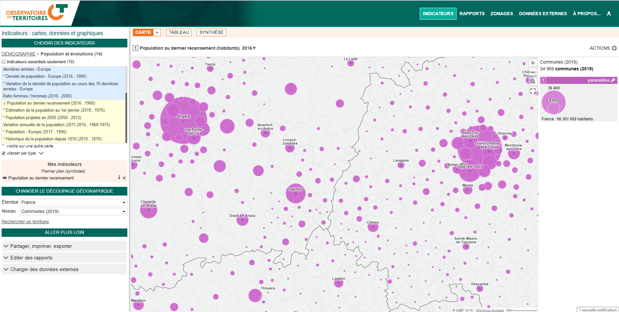Image resolution: width=619 pixels, height=312 pixels.
Task: Enable indicateurs essentiels seulement checkbox
Action: 4,62
